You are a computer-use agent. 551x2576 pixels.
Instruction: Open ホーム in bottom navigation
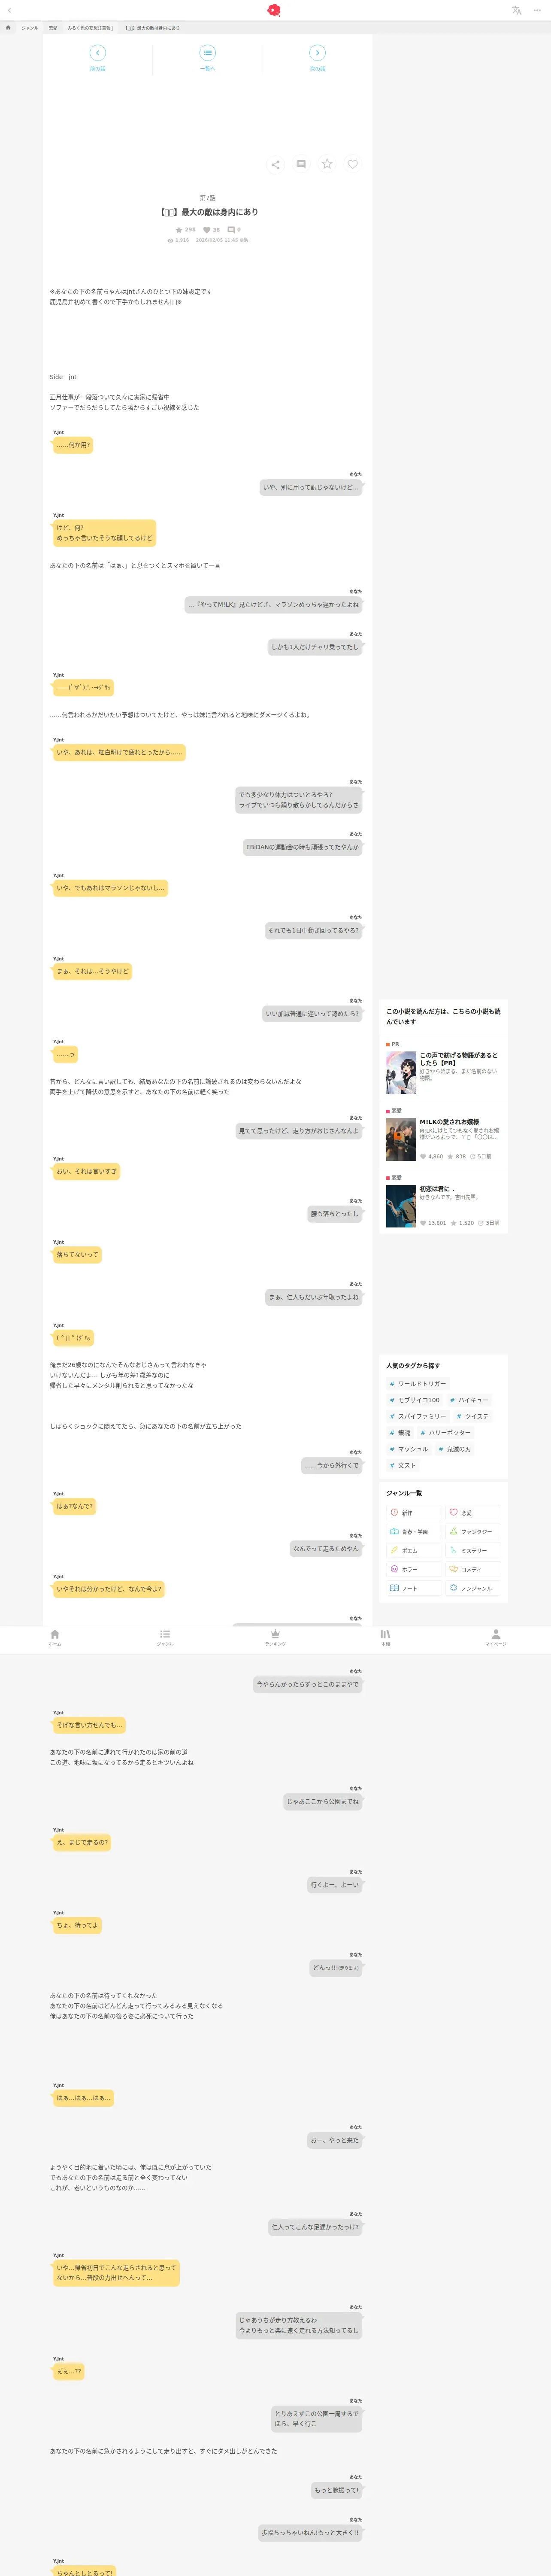[55, 1637]
